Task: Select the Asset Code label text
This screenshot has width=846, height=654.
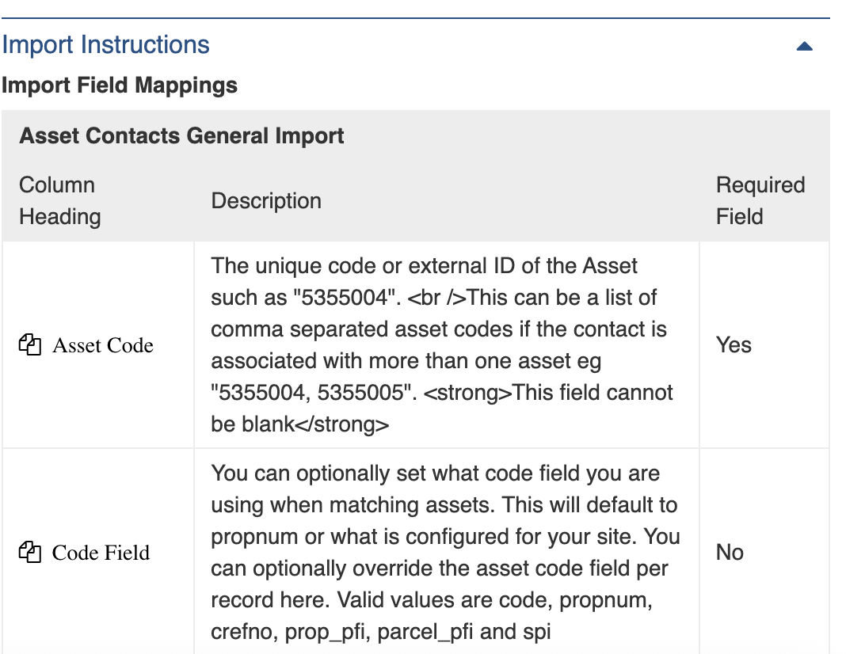Action: click(x=103, y=345)
